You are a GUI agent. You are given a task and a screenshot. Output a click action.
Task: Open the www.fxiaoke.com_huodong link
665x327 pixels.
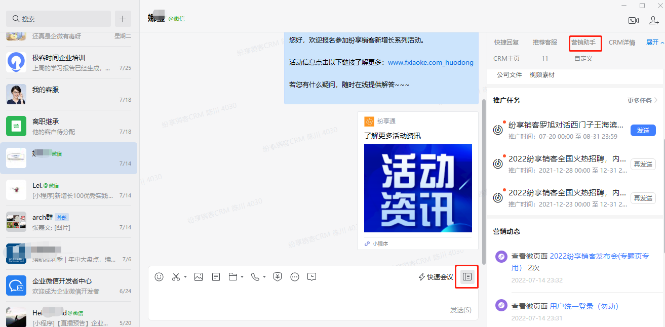point(431,63)
